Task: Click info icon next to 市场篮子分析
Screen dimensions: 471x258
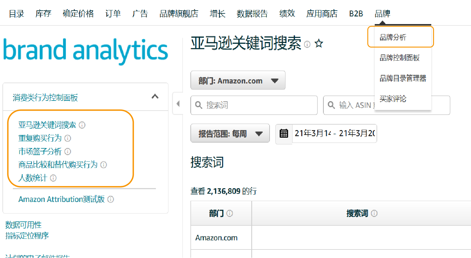Action: tap(68, 151)
